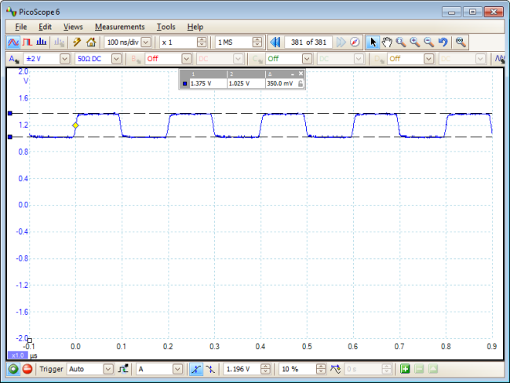Open Advanced Triggers settings icon
510x383 pixels.
pyautogui.click(x=123, y=369)
